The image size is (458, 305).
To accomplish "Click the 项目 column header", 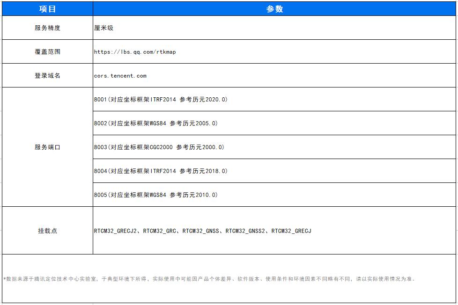I will [47, 9].
